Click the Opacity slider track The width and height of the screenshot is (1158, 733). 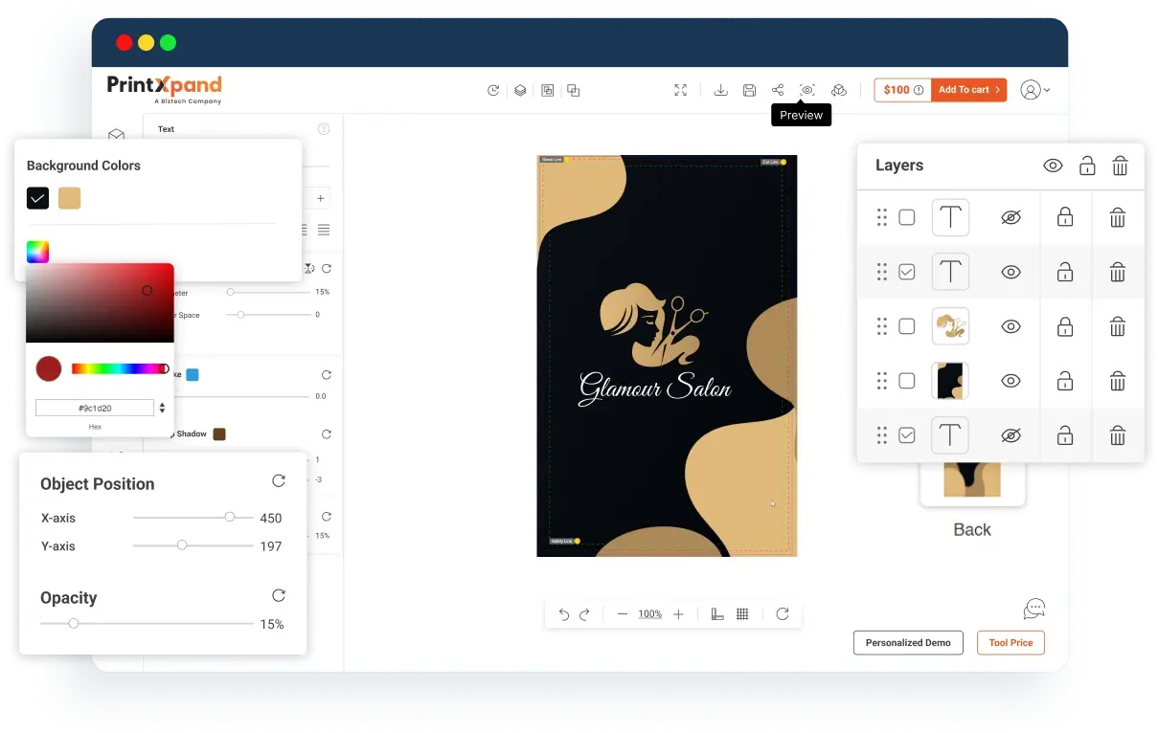click(148, 623)
